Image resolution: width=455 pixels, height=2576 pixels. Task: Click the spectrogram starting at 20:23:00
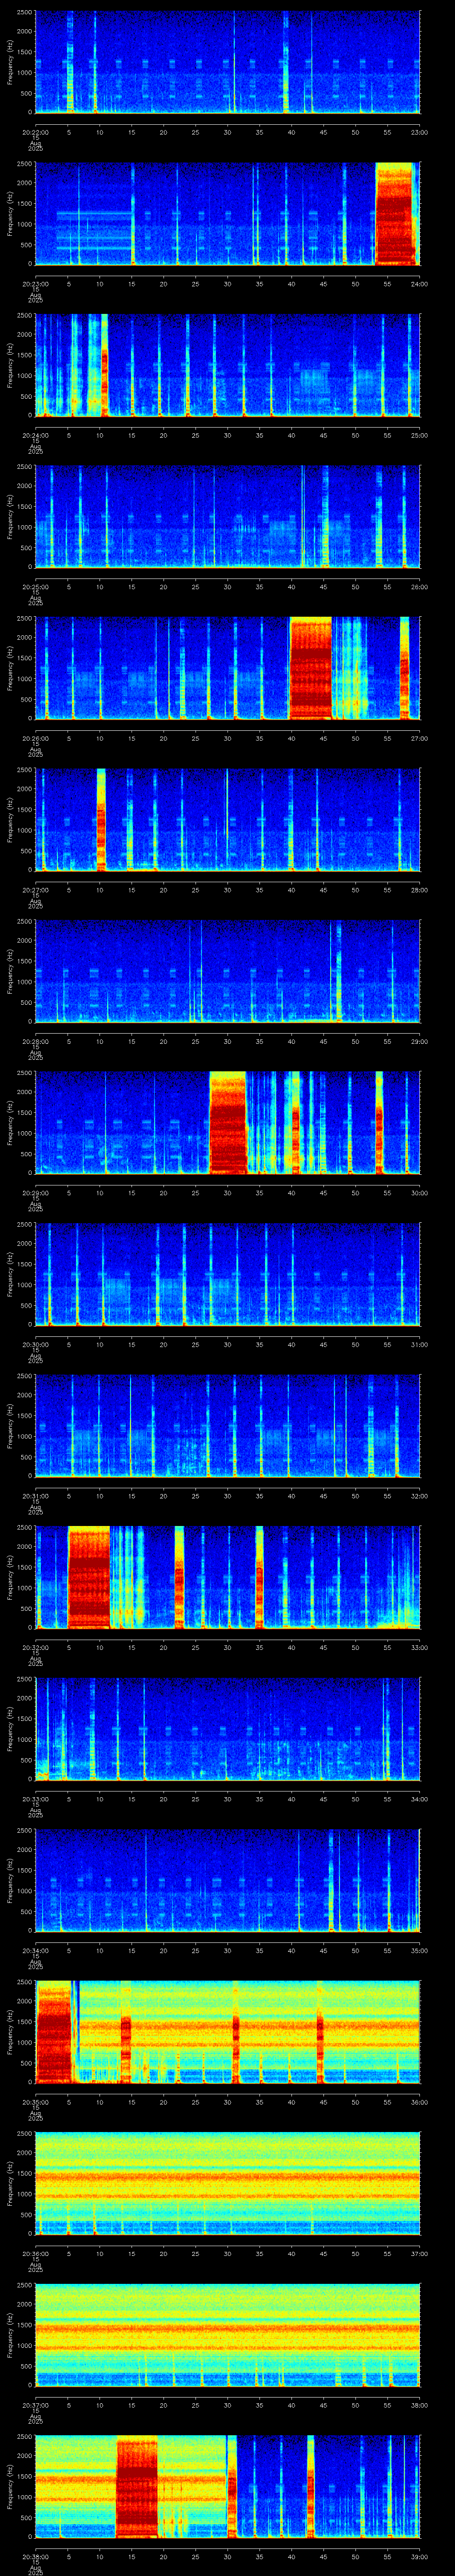point(227,214)
